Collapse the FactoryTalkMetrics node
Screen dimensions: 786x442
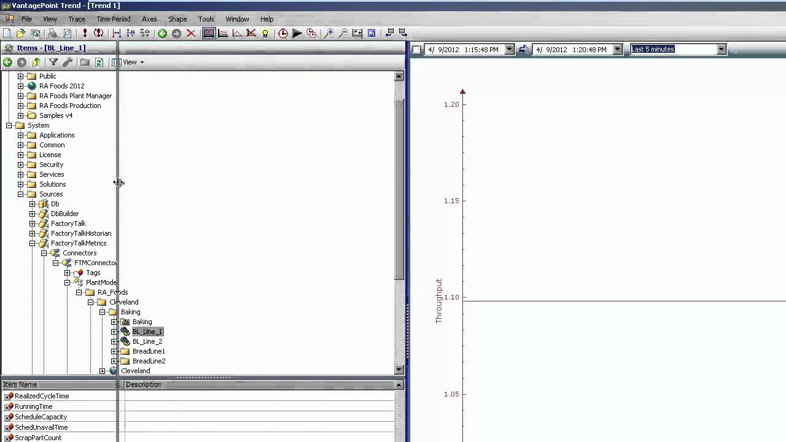(x=32, y=243)
